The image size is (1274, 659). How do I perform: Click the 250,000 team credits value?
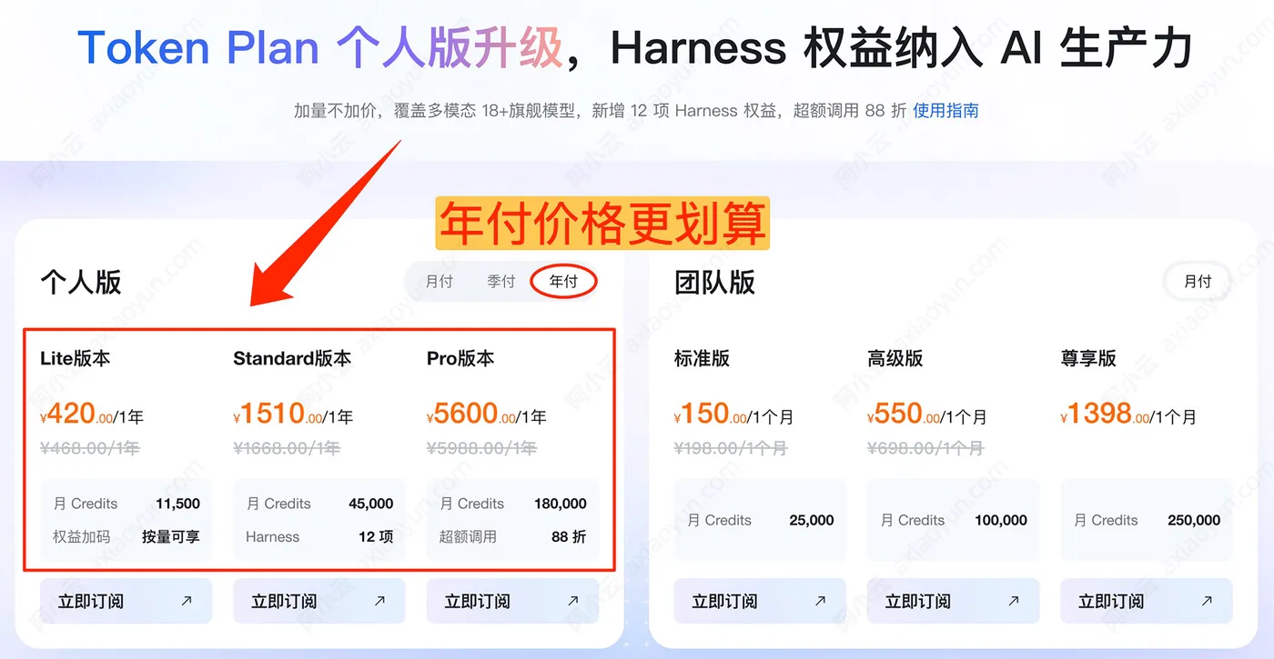coord(1194,520)
